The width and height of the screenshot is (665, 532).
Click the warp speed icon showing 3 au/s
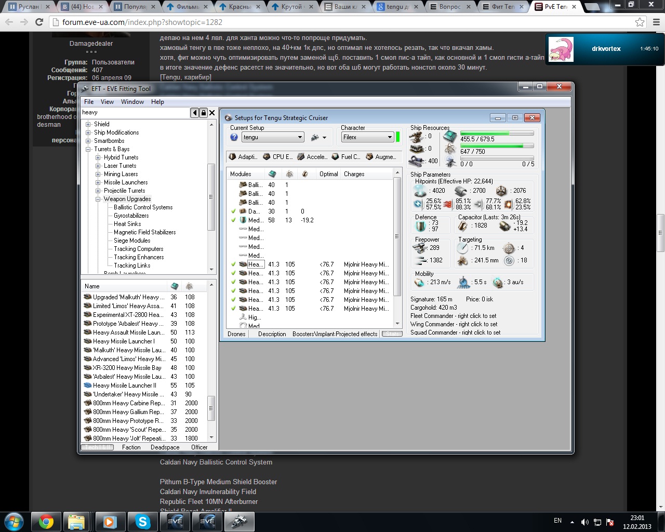(498, 282)
